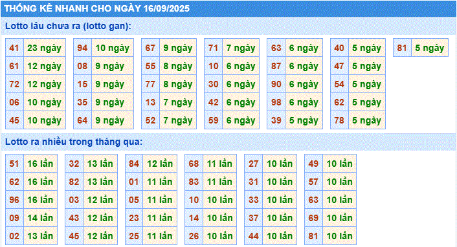Screen dimensions: 457x247
Task: Click lotto number 30 cell
Action: [214, 84]
